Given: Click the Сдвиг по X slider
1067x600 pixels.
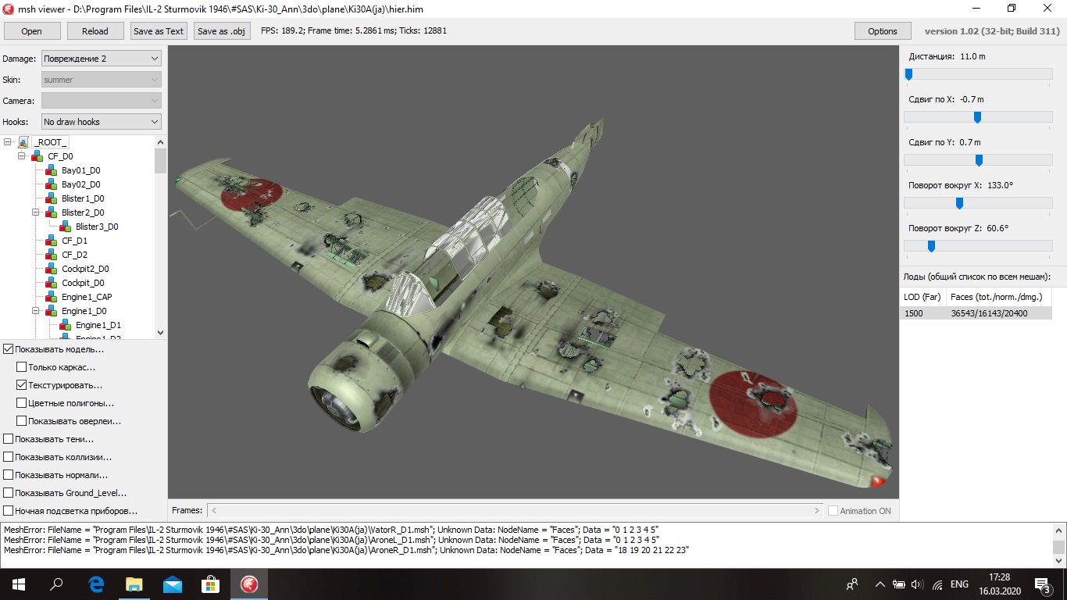Looking at the screenshot, I should pyautogui.click(x=978, y=117).
